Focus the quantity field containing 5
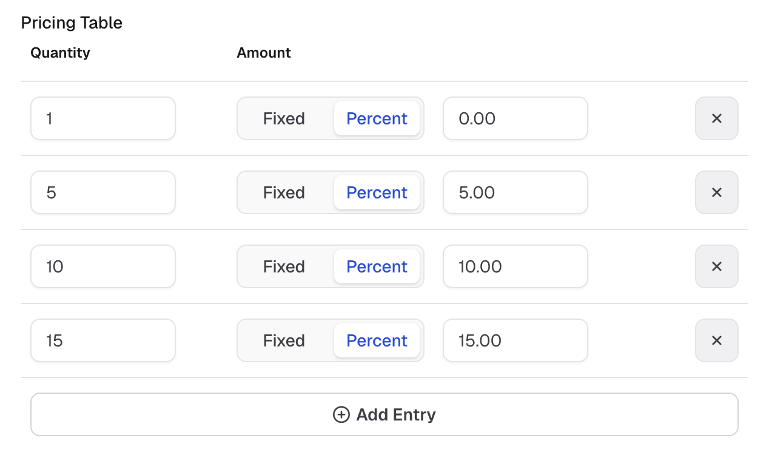 pos(103,192)
